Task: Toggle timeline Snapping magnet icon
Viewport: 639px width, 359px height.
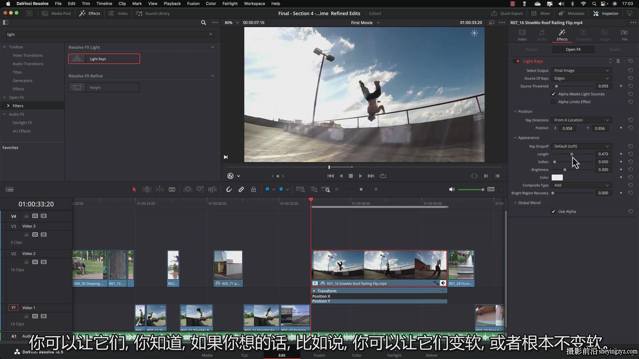Action: click(229, 189)
